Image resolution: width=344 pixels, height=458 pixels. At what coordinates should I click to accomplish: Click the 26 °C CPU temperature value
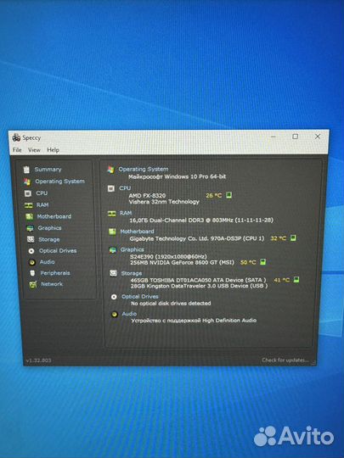pyautogui.click(x=214, y=195)
